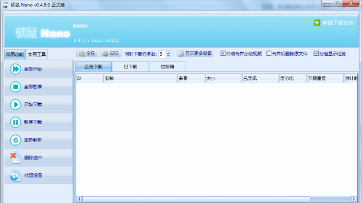Sort by 下载速度 column header
Viewport: 362px width, 203px height.
[x=325, y=78]
